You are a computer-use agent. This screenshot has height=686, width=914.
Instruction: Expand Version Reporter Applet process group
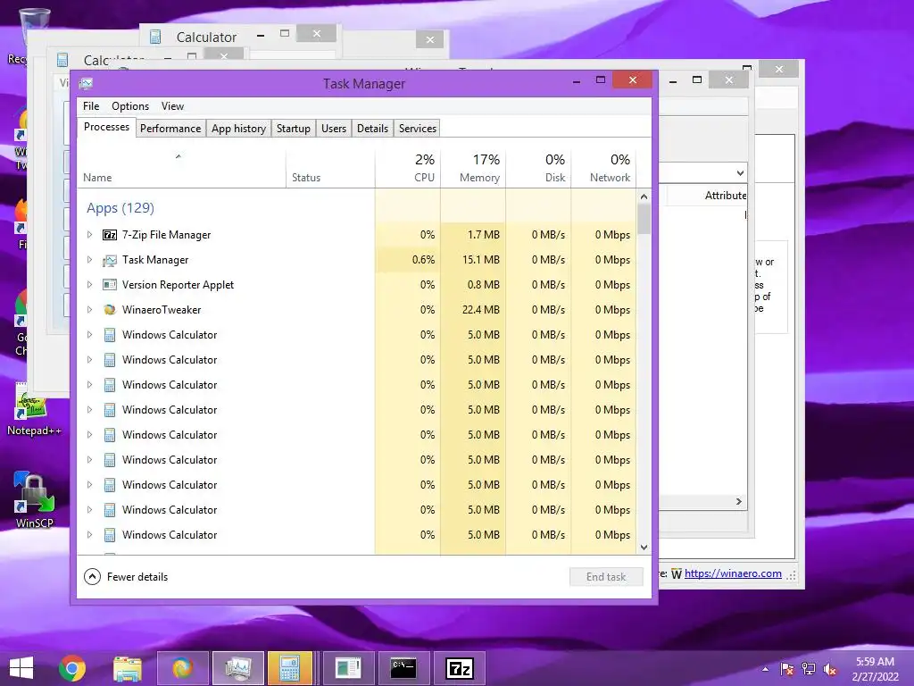(89, 285)
